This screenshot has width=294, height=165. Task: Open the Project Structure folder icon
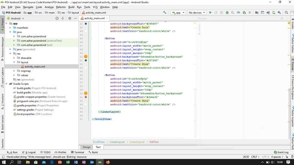(257, 12)
